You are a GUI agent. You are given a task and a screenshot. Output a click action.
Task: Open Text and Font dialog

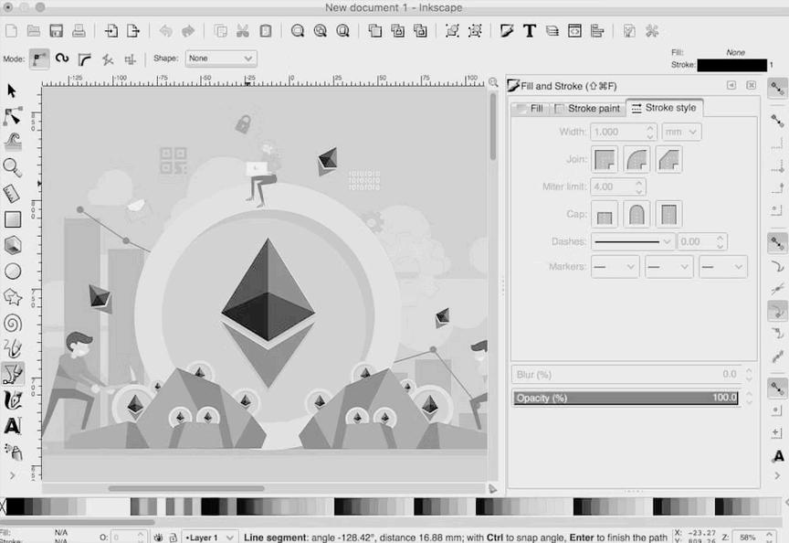pyautogui.click(x=530, y=31)
